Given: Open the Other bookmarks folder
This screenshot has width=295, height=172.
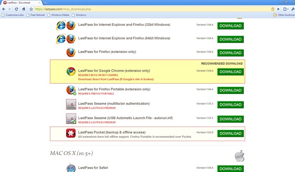Looking at the screenshot, I should (284, 15).
